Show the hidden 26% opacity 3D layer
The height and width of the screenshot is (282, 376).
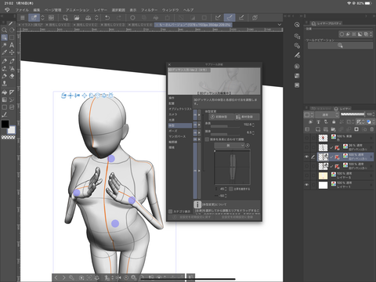point(307,147)
